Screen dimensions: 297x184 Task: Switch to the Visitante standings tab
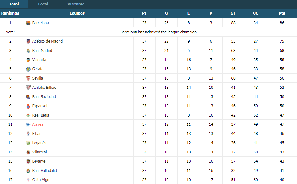pos(76,4)
